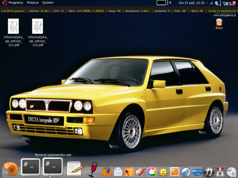Open the orange graph monitor icon

pos(175,172)
